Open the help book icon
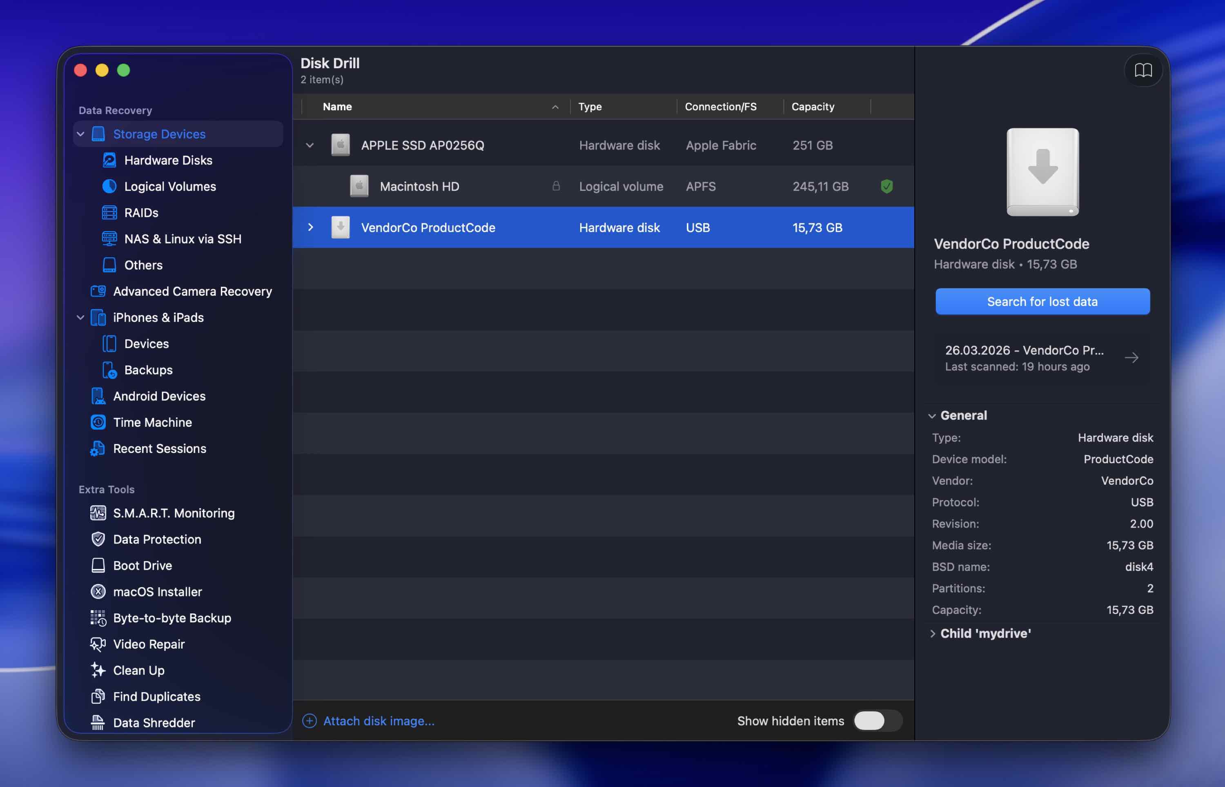Viewport: 1225px width, 787px height. pos(1143,70)
